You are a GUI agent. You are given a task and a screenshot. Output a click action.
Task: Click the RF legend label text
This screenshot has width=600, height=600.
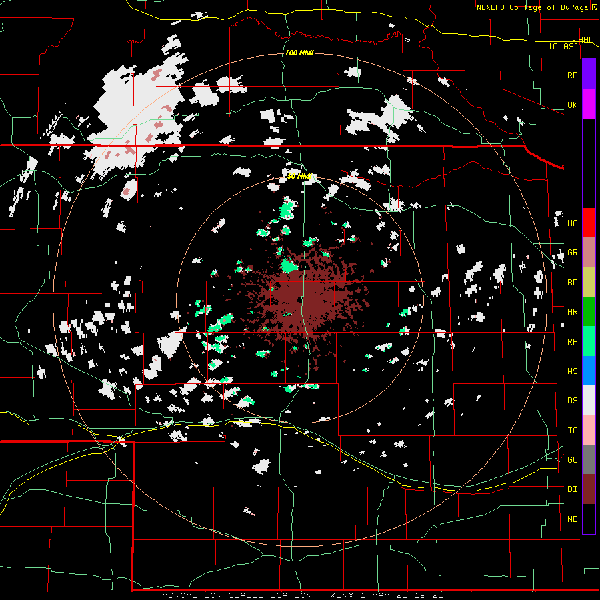[572, 75]
